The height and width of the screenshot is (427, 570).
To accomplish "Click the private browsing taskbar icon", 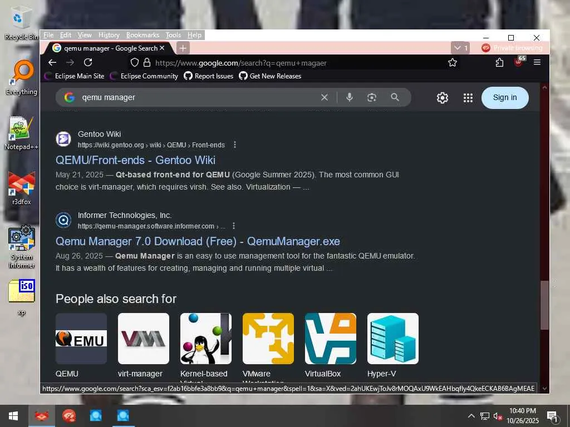I will (x=68, y=416).
